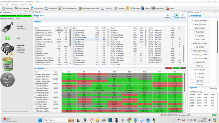
Task: Toggle the Remaining Time Alarm checkbox
Action: click(36, 35)
